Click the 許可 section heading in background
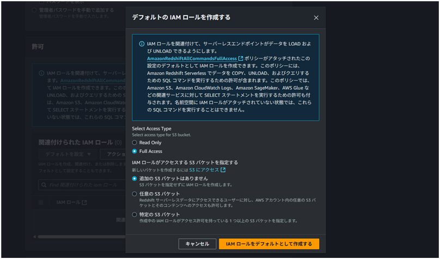 pyautogui.click(x=38, y=47)
